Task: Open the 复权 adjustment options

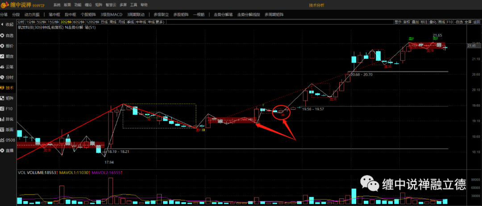Action: [407, 22]
